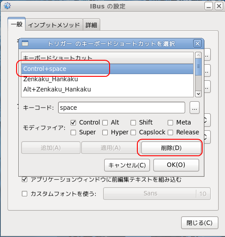Select the Control+space shortcut row
Image resolution: width=225 pixels, height=237 pixels.
pyautogui.click(x=107, y=69)
